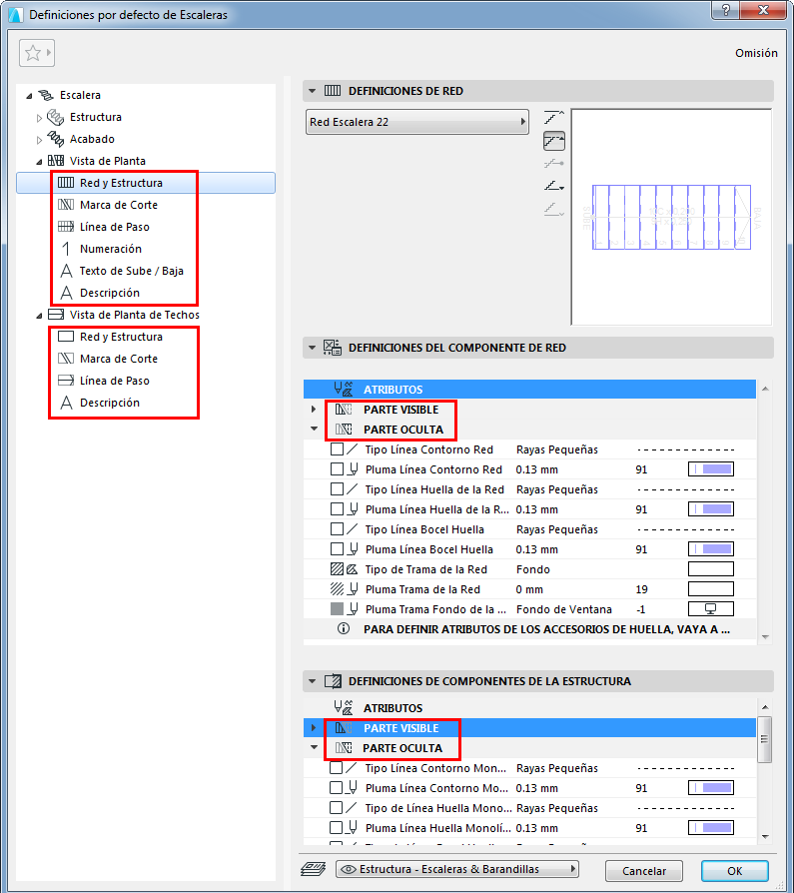Click the info icon in PARA DEFINIR row
This screenshot has width=794, height=893.
[344, 628]
